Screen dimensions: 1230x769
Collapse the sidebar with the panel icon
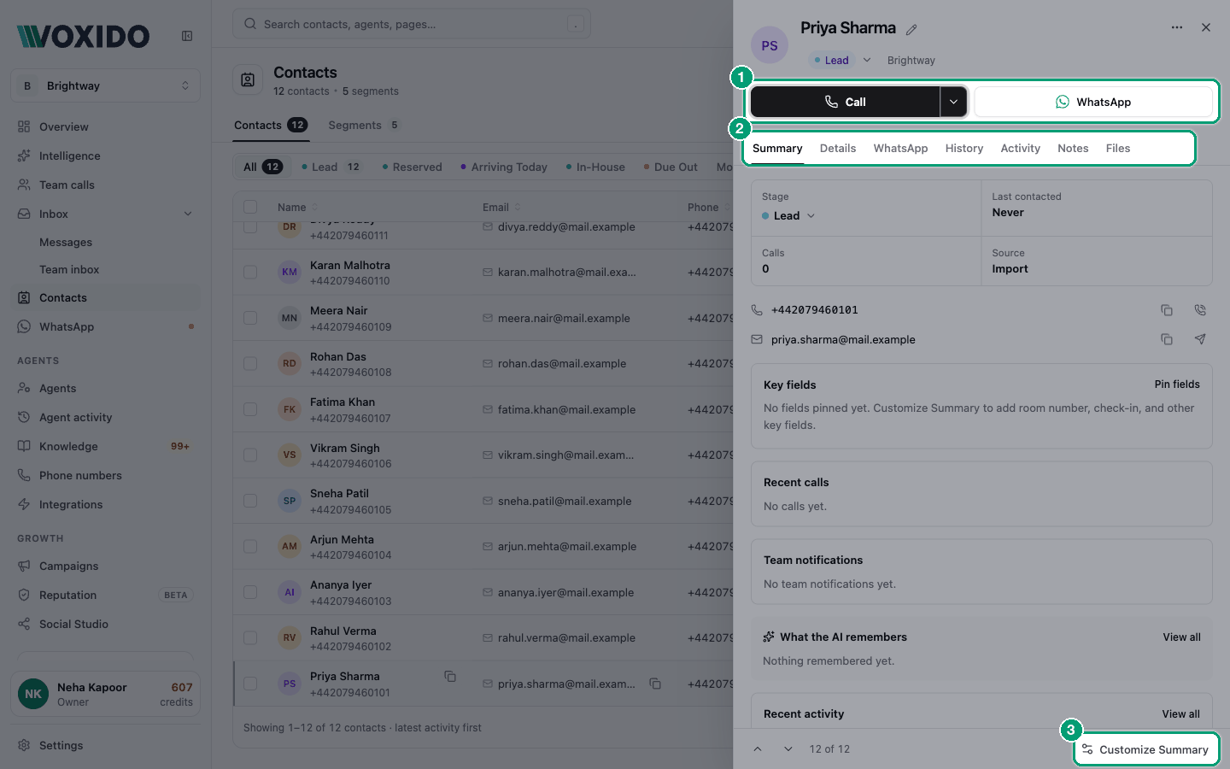tap(187, 36)
